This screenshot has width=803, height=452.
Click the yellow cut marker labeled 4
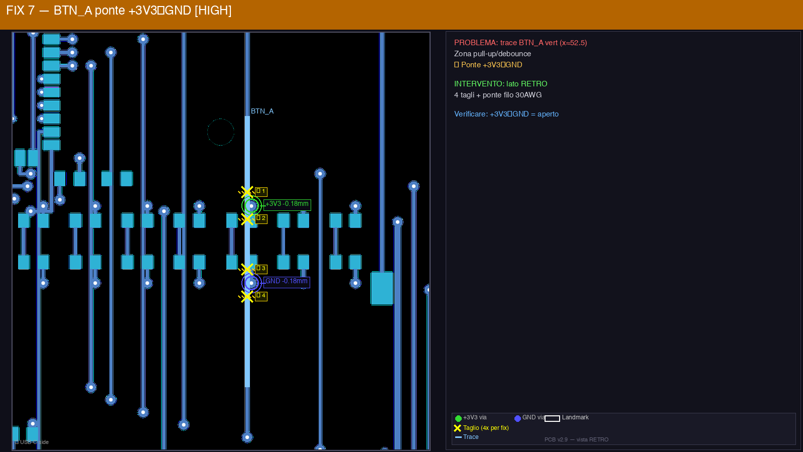247,296
